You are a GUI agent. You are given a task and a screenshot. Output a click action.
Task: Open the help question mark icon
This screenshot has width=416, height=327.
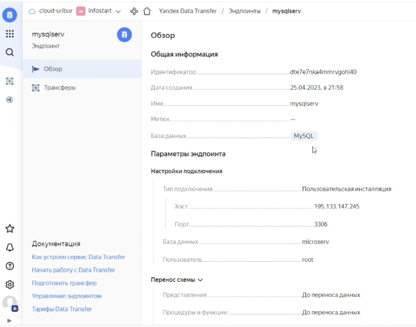10,266
